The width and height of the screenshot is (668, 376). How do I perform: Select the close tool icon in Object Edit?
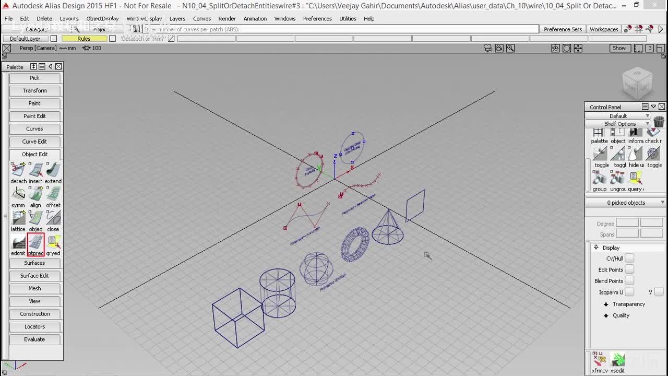[53, 218]
